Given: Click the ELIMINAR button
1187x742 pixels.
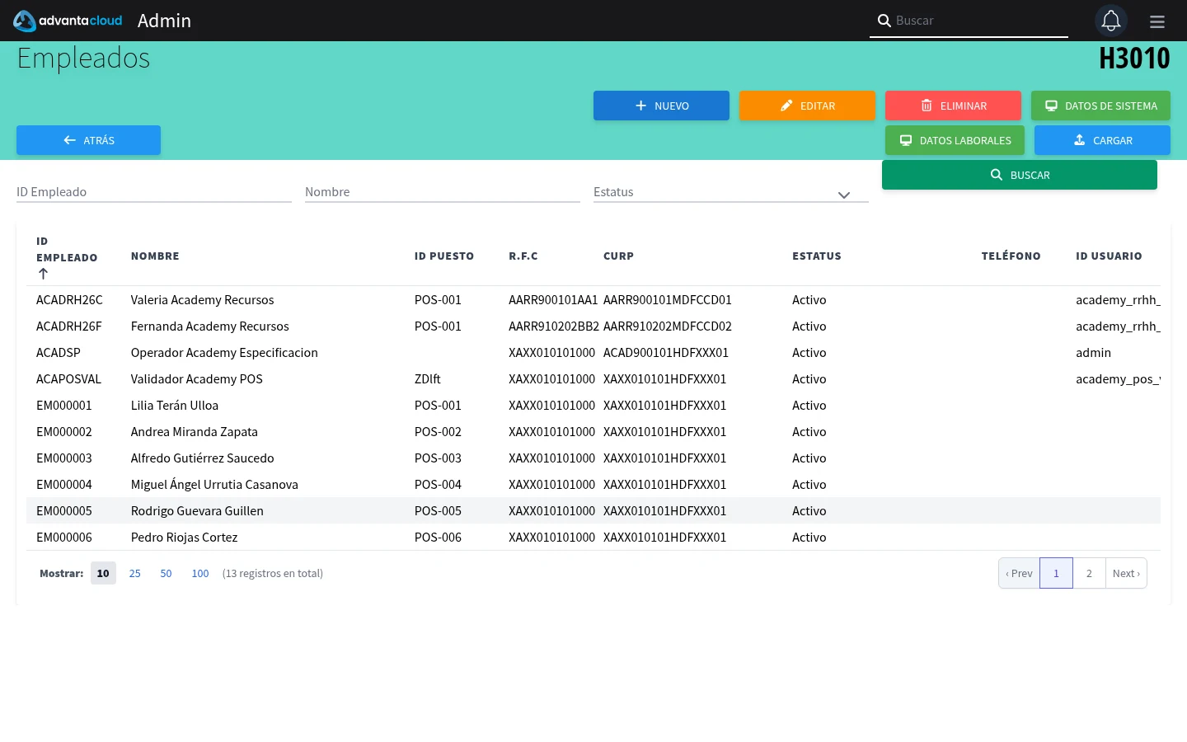Looking at the screenshot, I should (x=953, y=106).
